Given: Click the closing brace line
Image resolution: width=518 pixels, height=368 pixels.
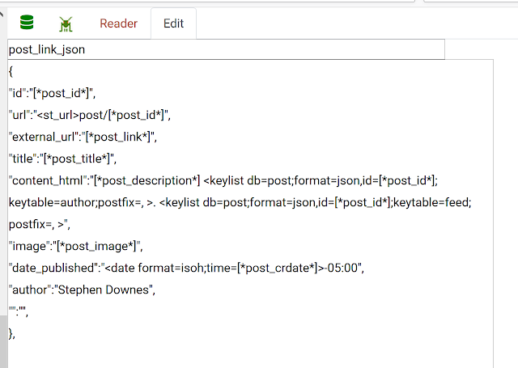Looking at the screenshot, I should click(12, 332).
